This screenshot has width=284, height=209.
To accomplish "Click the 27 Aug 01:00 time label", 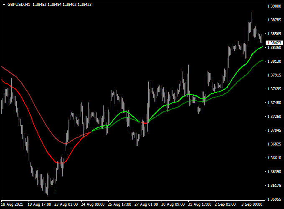I will [x=146, y=204].
